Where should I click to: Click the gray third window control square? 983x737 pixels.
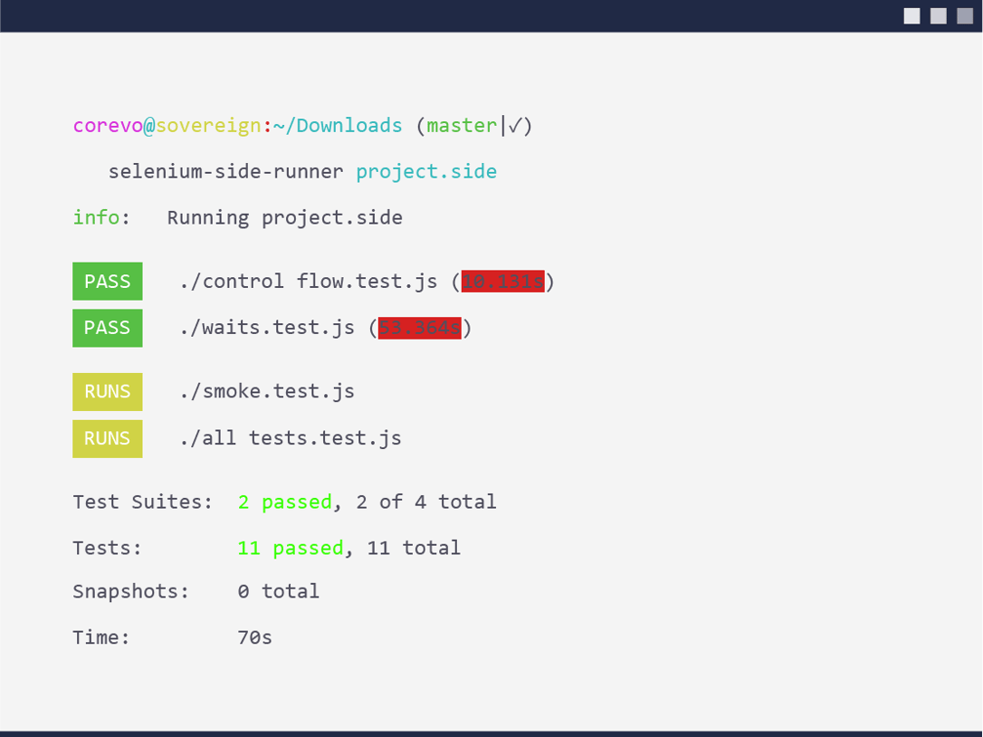(965, 15)
